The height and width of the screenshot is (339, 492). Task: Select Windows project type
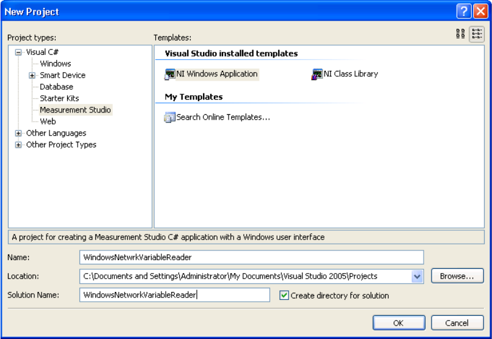pyautogui.click(x=56, y=64)
